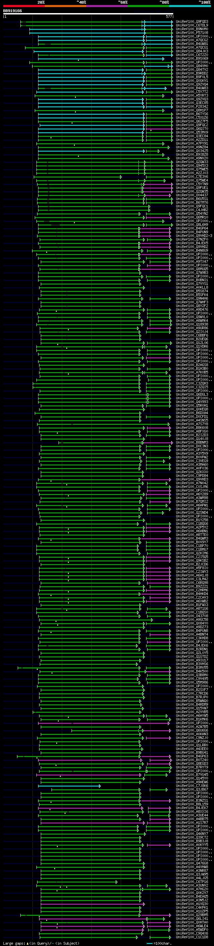
Task: Click the green ~80% identity legend segment
Action: point(148,6)
